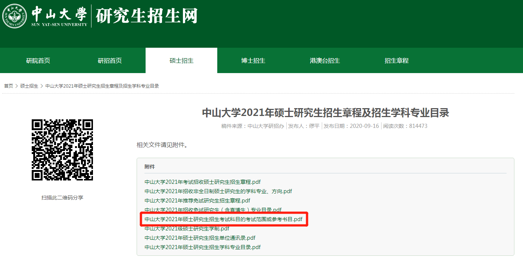Click the page heading 中山大学2021年硕士研究生招生章程及招生学科专业目录
Viewport: 523px width, 261px height.
tap(326, 113)
